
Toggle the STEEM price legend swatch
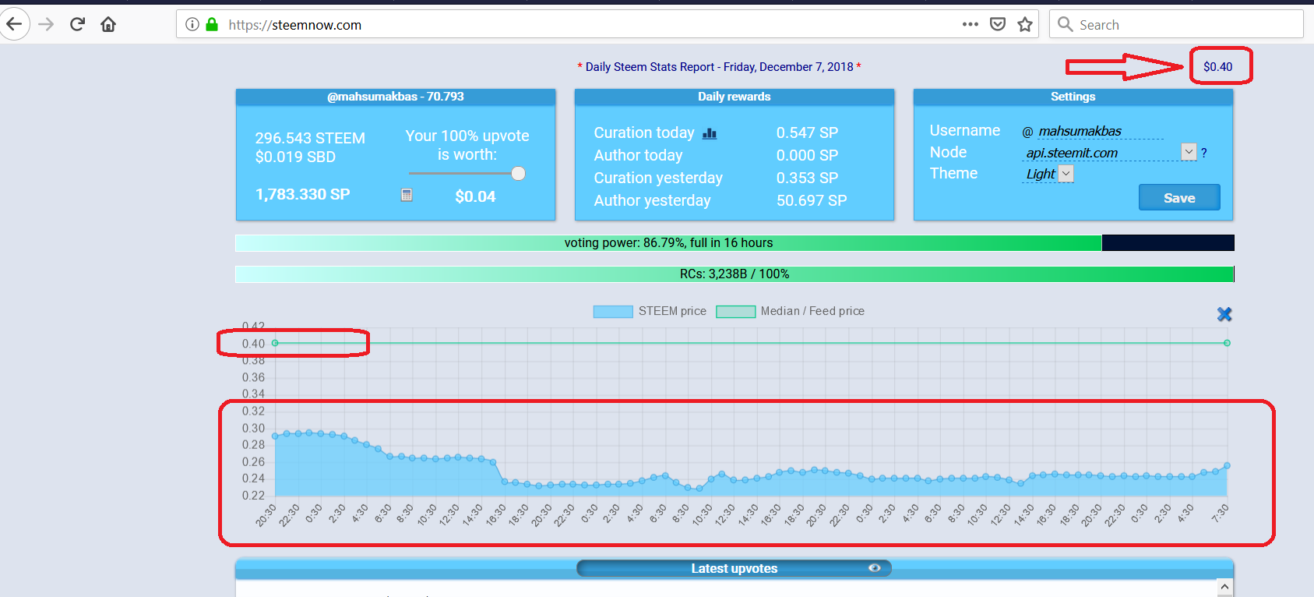613,312
